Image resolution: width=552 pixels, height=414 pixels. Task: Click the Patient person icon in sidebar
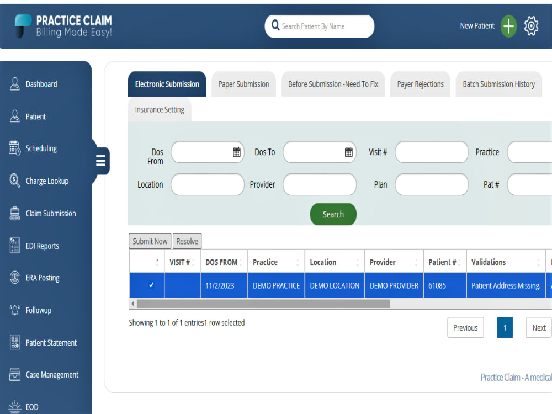[x=15, y=116]
